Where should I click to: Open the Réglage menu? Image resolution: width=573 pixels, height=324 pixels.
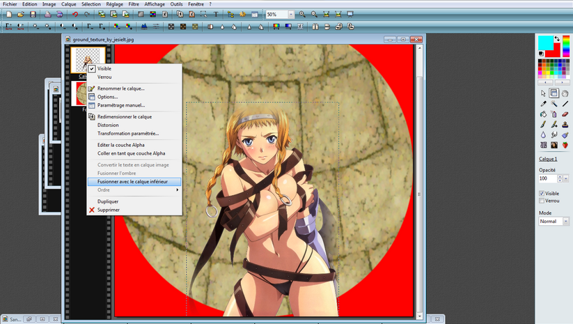(115, 4)
